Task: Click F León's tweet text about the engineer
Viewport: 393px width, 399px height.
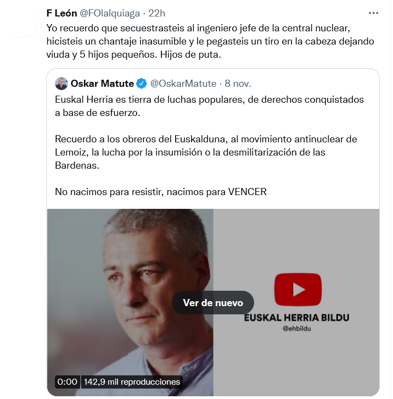Action: point(210,41)
